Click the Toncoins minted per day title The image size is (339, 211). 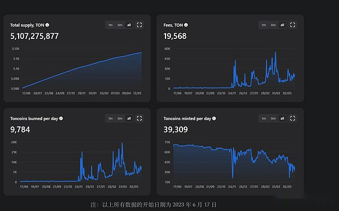tap(187, 118)
